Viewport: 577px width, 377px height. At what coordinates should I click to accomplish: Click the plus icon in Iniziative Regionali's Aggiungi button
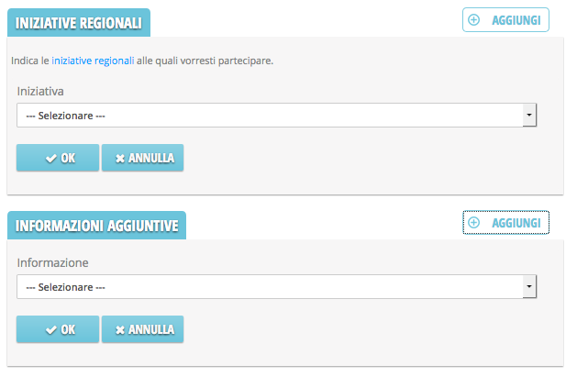[474, 19]
